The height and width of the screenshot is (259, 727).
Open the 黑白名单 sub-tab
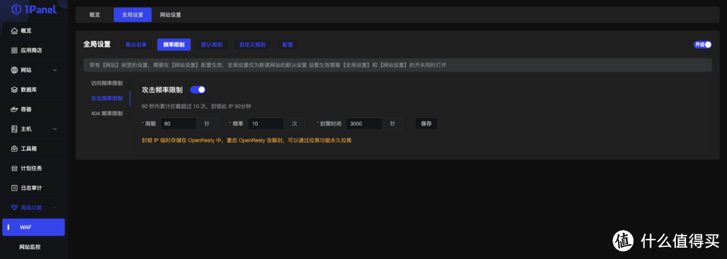tap(136, 45)
